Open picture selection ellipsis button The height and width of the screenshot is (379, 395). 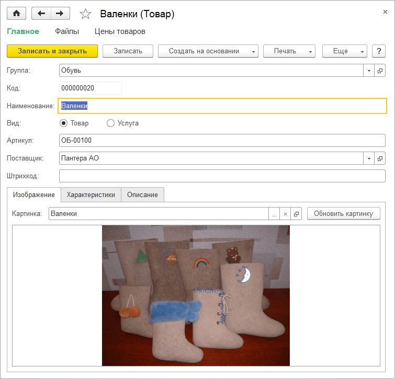[x=274, y=214]
